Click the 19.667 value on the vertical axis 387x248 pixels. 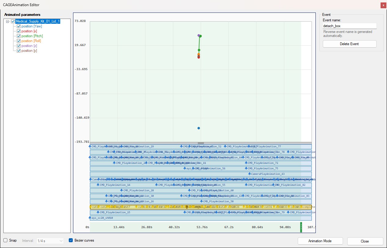[x=80, y=45]
